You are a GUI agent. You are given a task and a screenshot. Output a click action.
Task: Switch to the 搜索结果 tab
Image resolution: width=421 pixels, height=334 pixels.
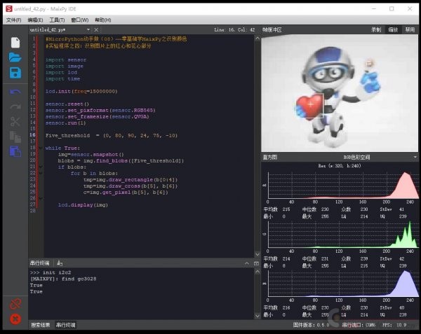(40, 325)
